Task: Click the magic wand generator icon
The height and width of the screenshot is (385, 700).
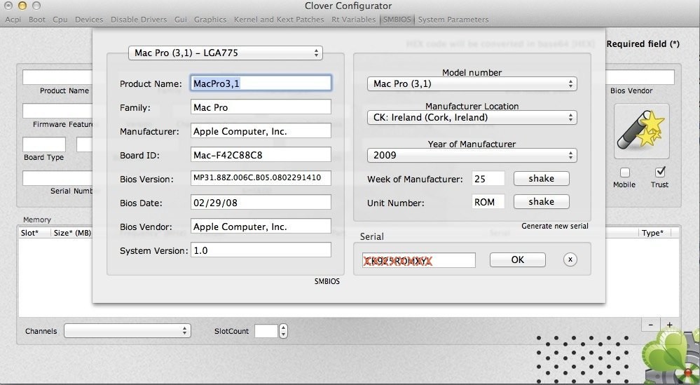Action: (641, 131)
